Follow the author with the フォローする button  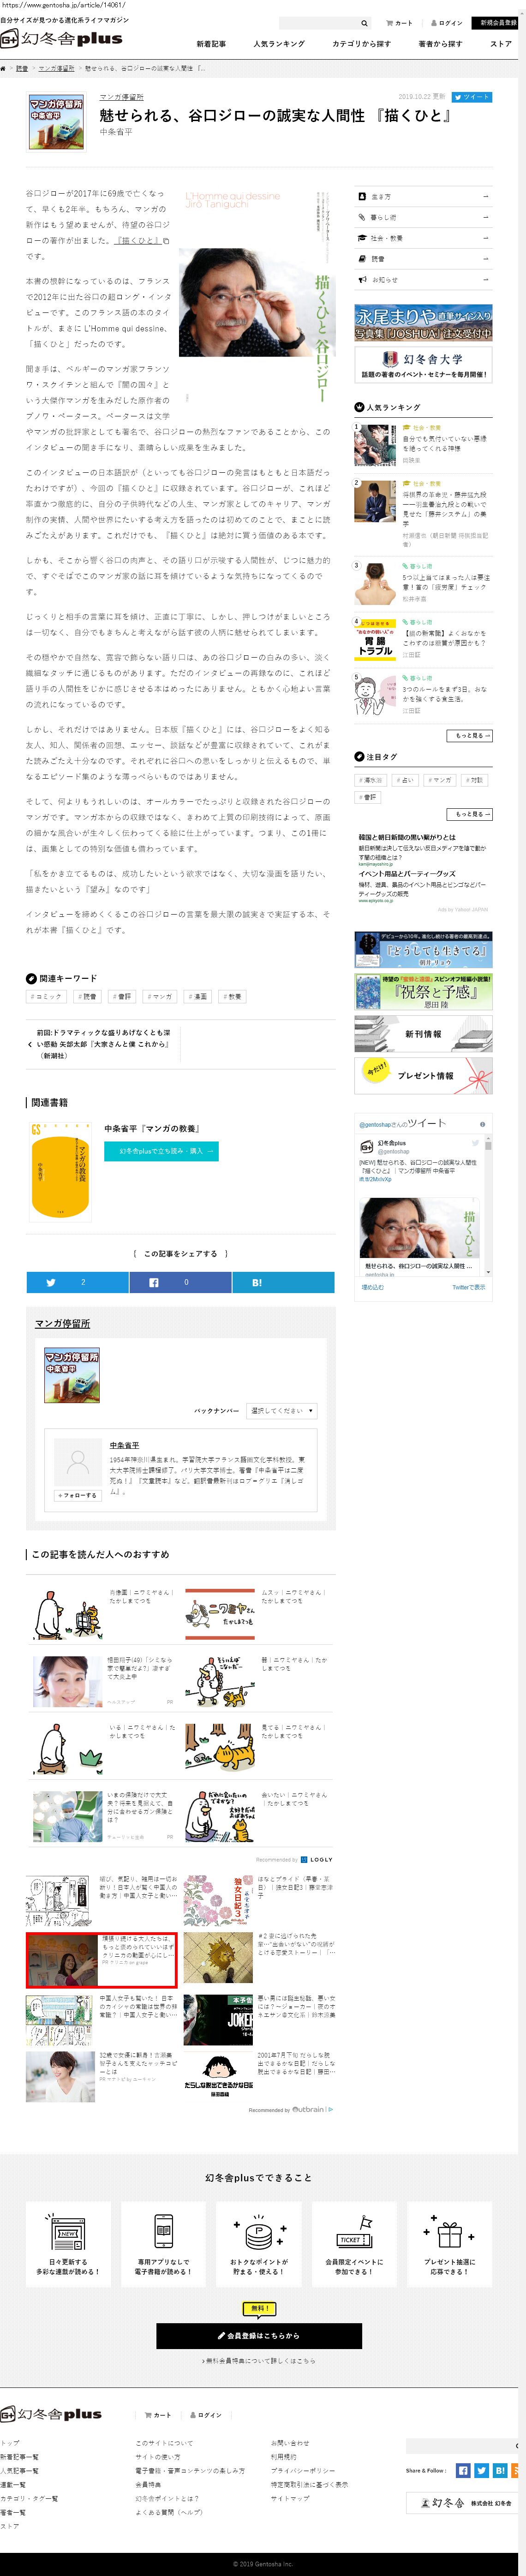tap(77, 1495)
